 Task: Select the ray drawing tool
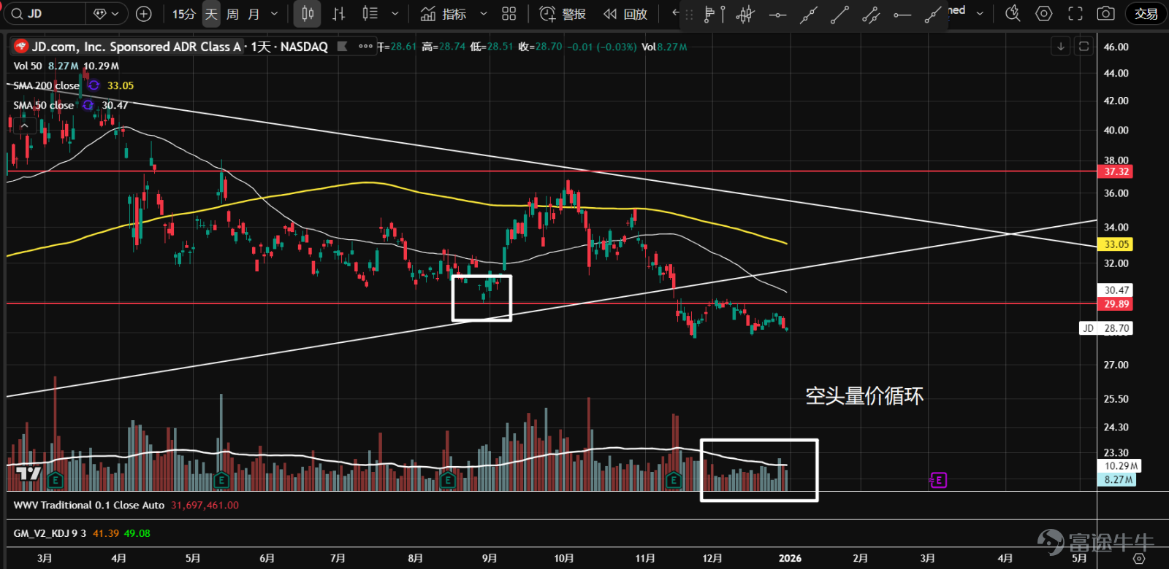tap(933, 15)
